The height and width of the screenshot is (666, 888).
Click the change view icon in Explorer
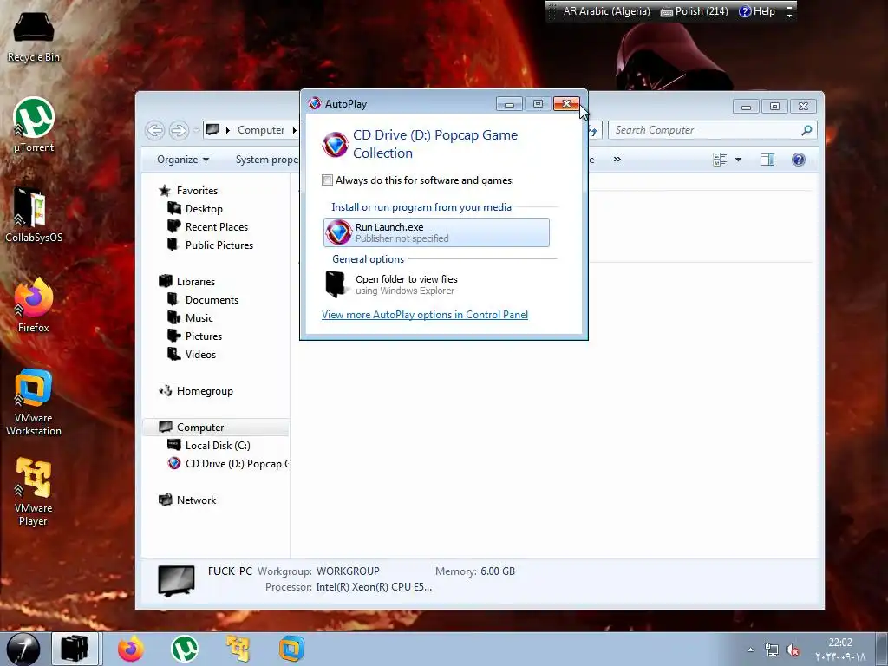click(x=720, y=160)
